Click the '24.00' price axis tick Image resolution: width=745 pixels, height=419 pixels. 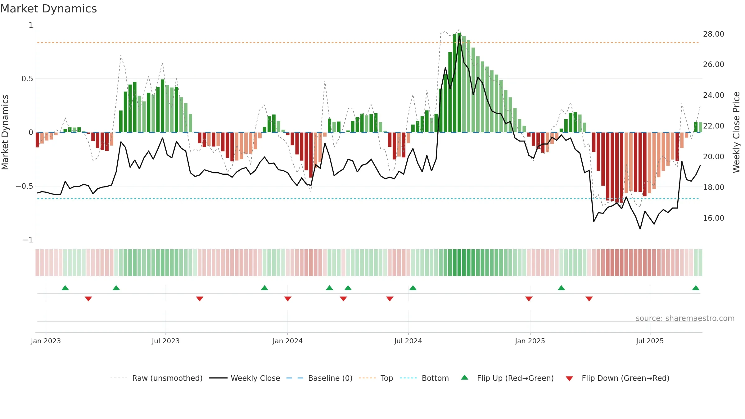pyautogui.click(x=714, y=95)
